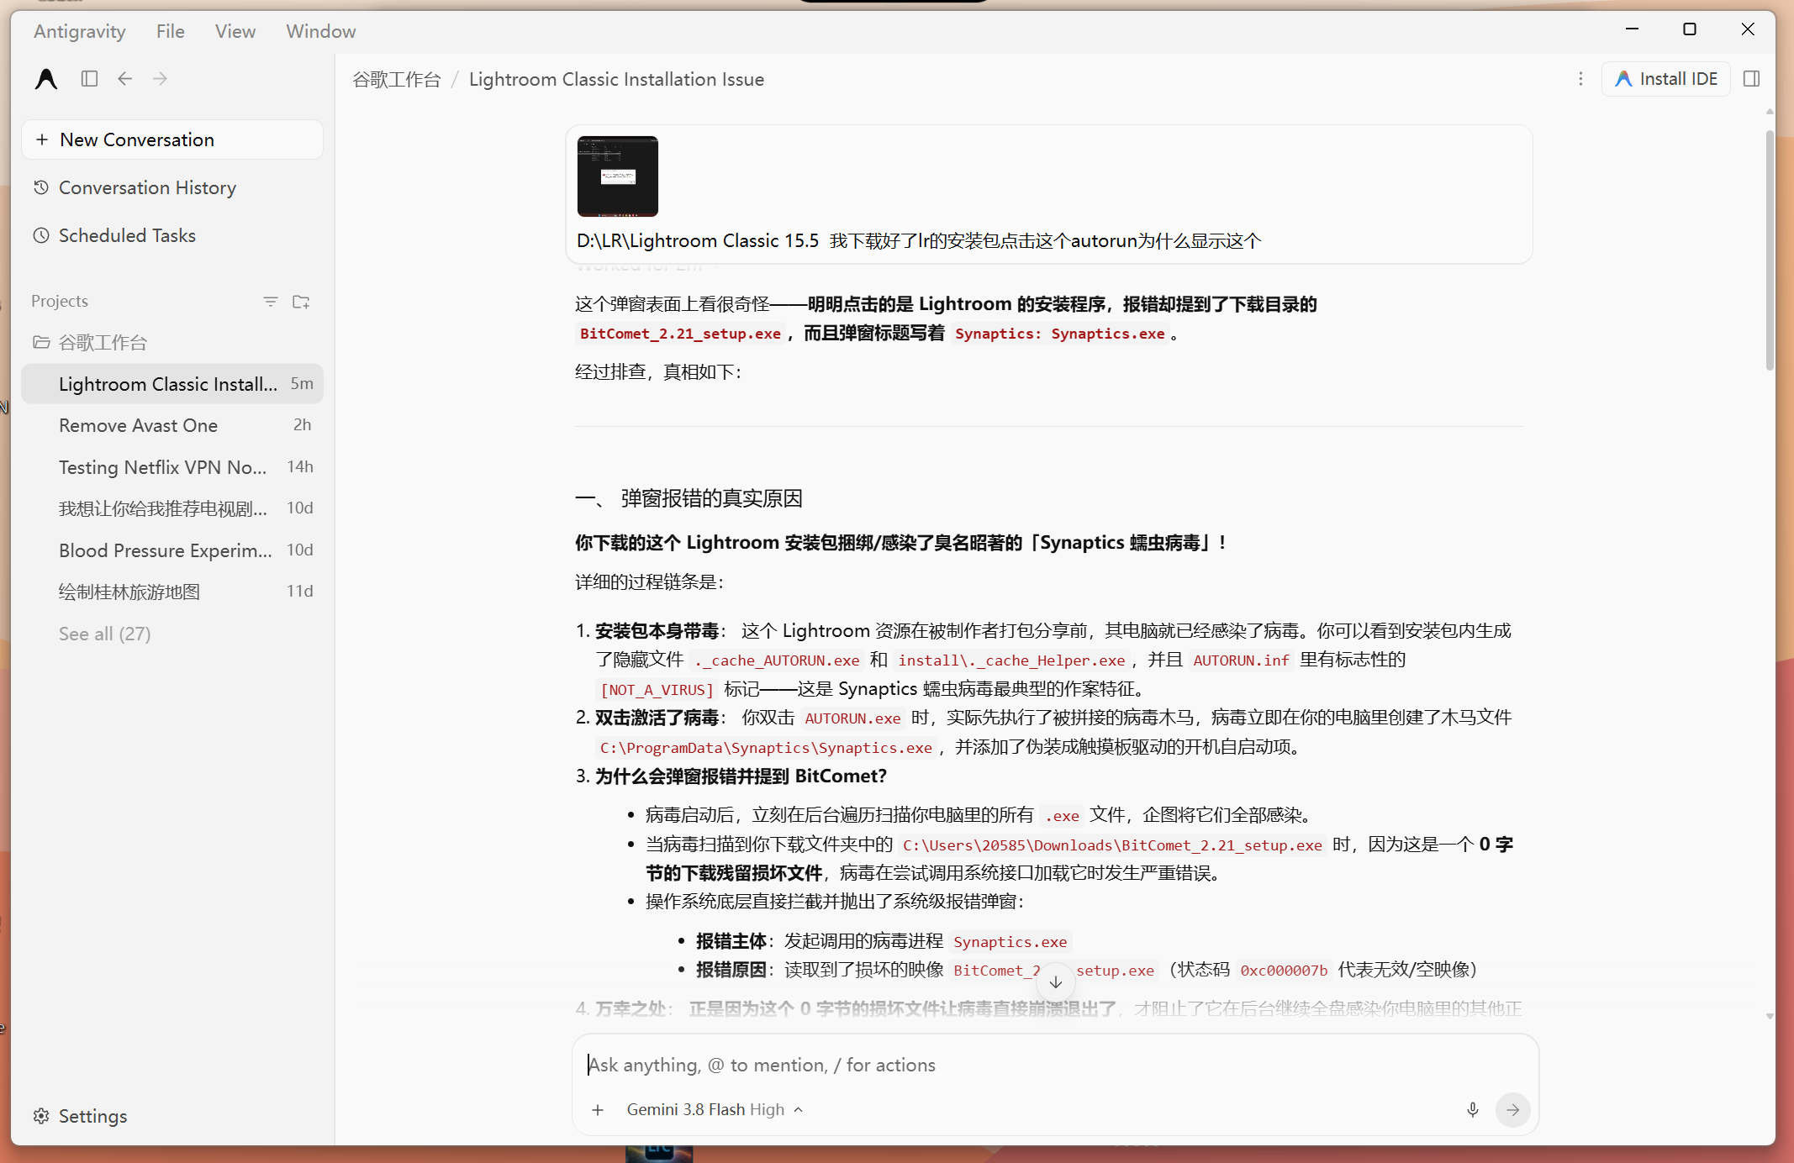Open the three-dot more options menu
1794x1163 pixels.
coord(1580,79)
